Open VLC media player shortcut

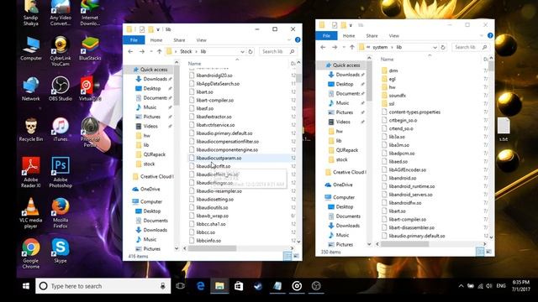click(31, 213)
